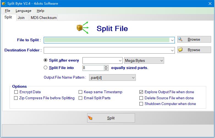Open the Language menu
This screenshot has width=215, height=138.
pyautogui.click(x=23, y=11)
